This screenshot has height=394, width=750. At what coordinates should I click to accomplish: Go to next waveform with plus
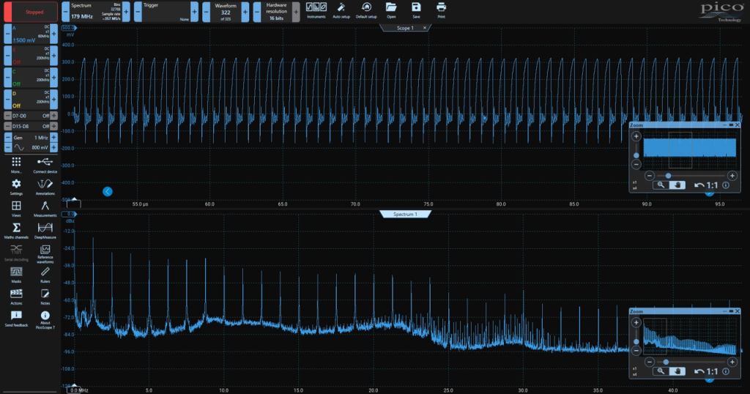245,12
